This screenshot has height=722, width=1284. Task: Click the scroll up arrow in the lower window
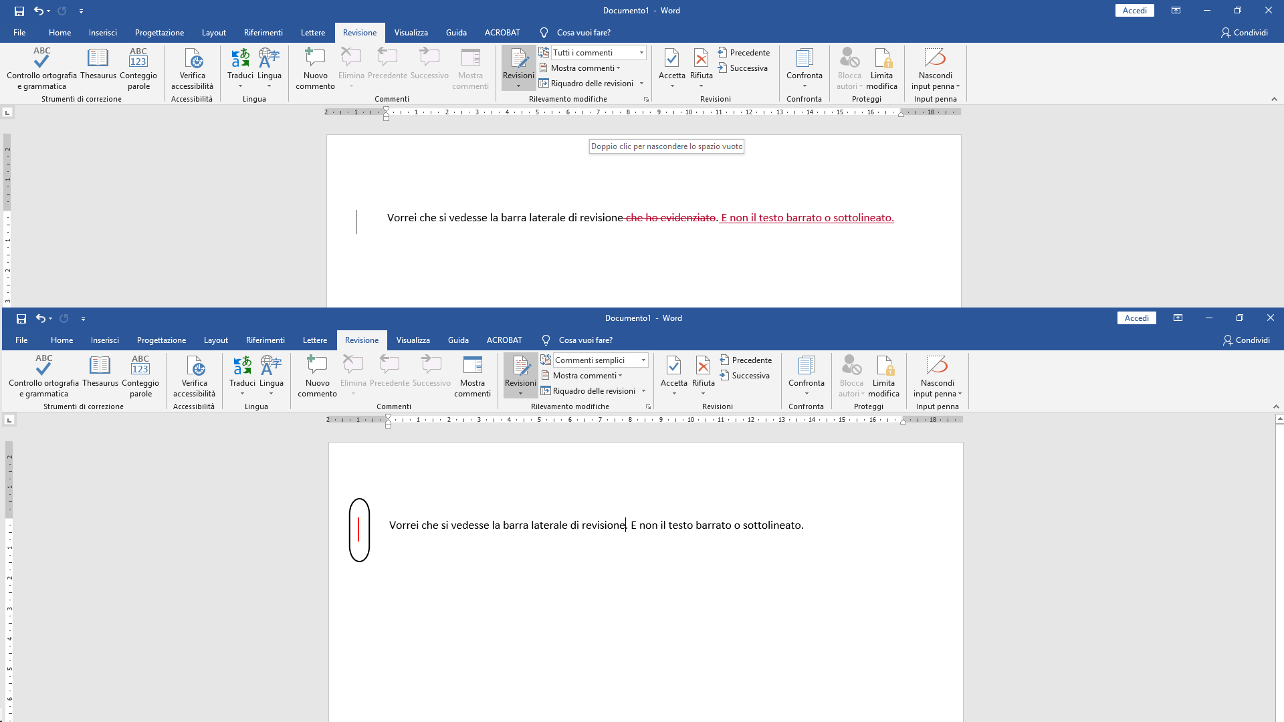click(1279, 419)
